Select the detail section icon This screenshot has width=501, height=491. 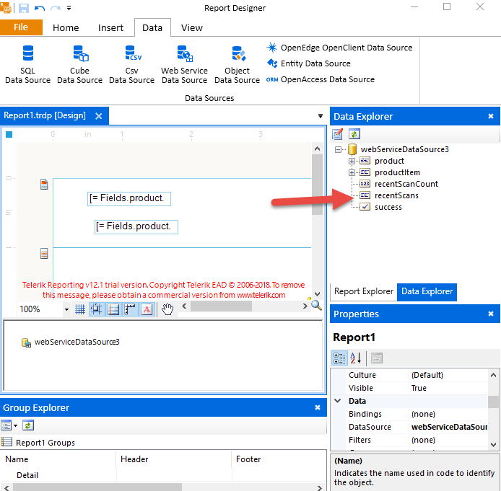coord(44,254)
